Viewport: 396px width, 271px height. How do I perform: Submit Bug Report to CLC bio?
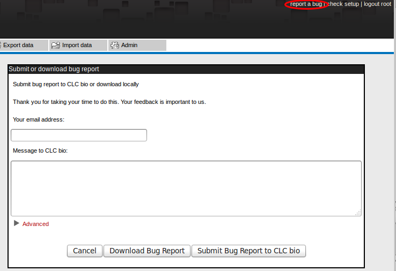tap(249, 251)
